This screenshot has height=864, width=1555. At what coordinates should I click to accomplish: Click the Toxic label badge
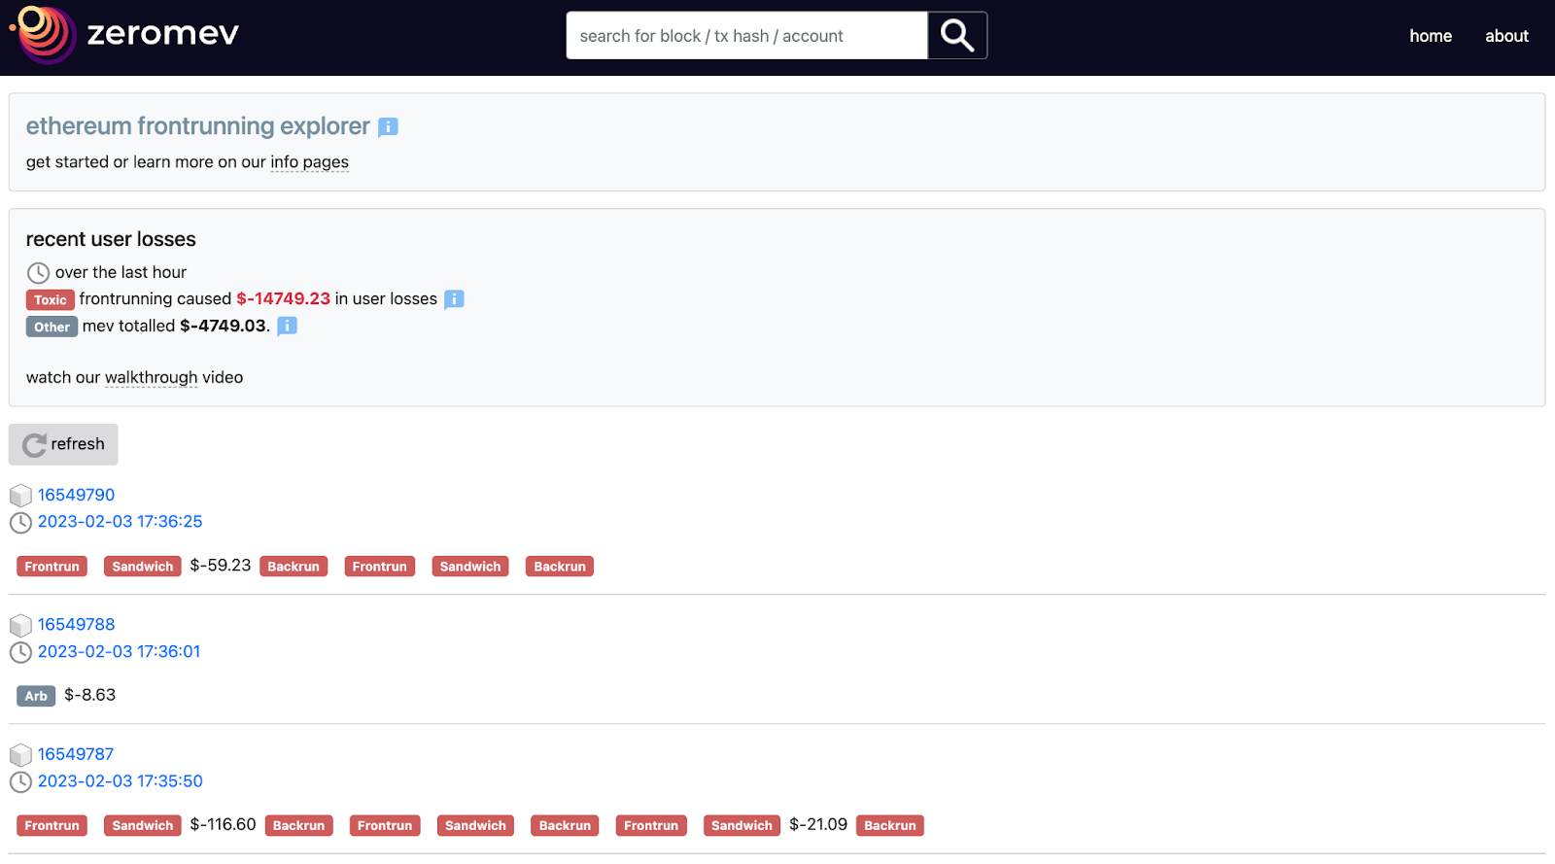(x=51, y=300)
